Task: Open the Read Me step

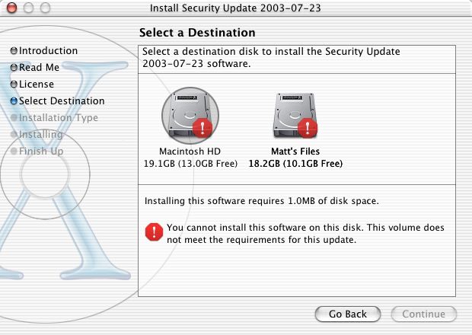Action: point(39,68)
